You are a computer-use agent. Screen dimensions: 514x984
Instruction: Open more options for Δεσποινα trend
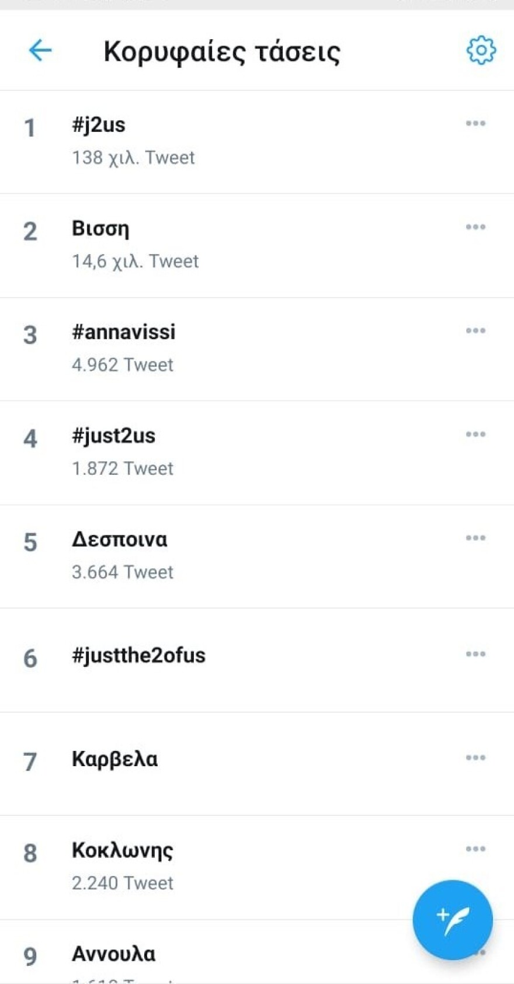click(x=475, y=538)
